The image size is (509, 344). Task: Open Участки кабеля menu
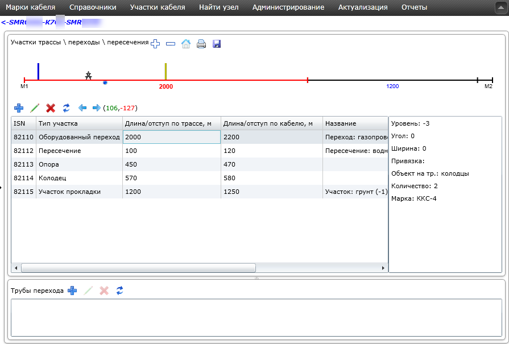(x=158, y=7)
